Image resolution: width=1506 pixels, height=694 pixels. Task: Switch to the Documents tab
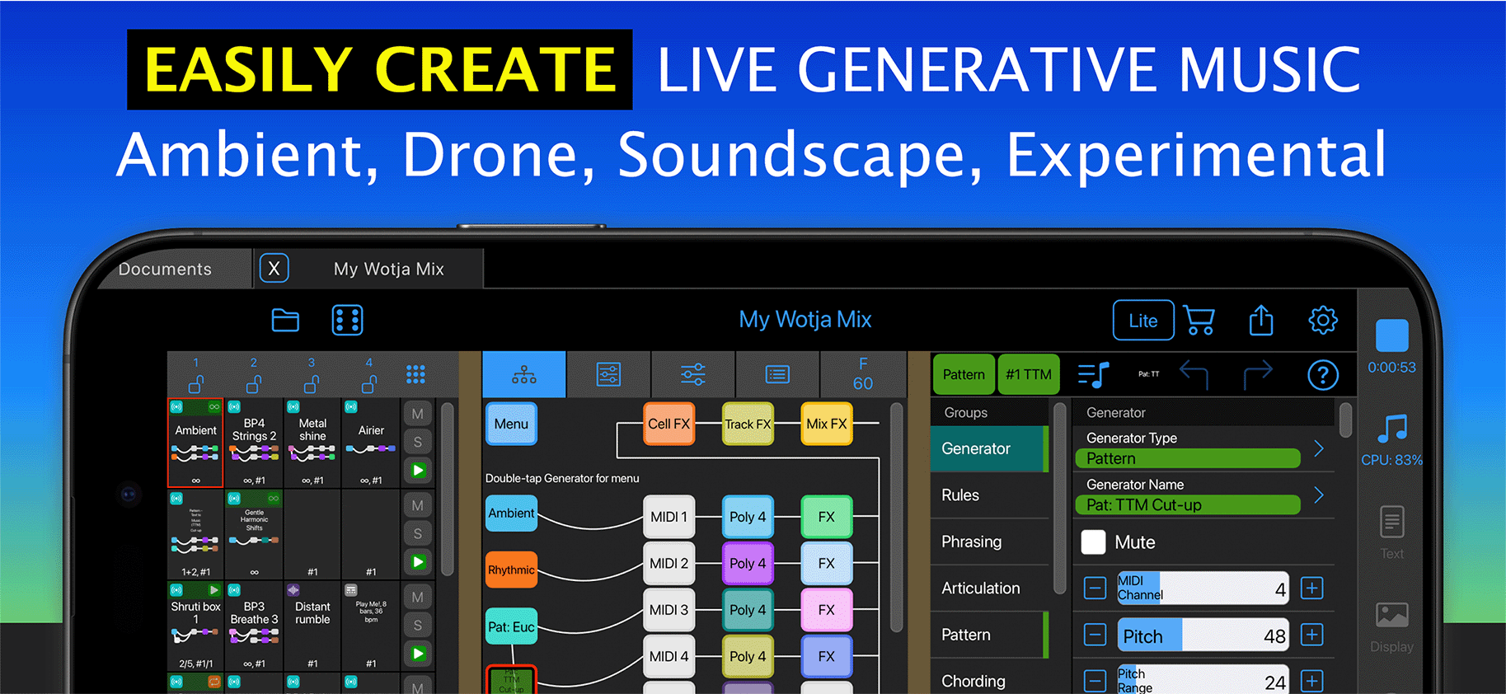pyautogui.click(x=165, y=270)
